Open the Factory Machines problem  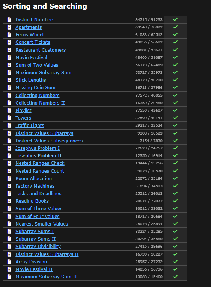tap(35, 186)
